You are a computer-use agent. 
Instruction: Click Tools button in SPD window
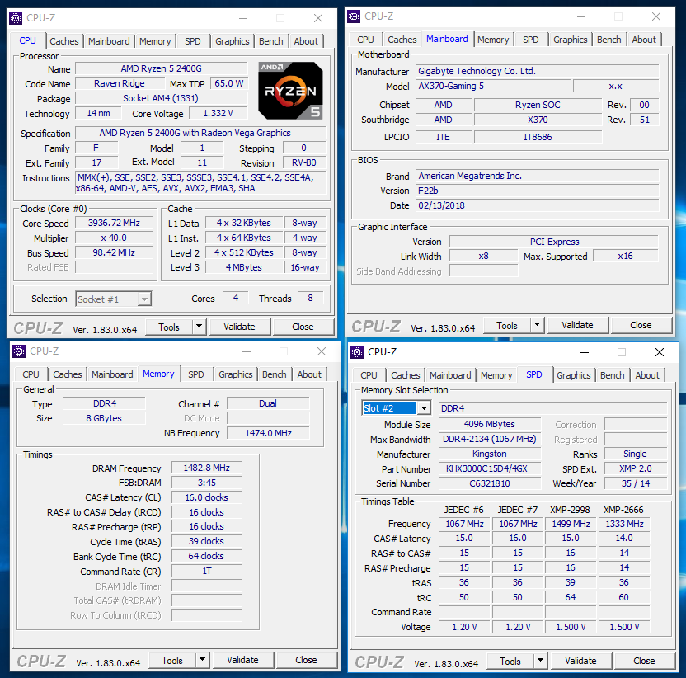point(510,661)
